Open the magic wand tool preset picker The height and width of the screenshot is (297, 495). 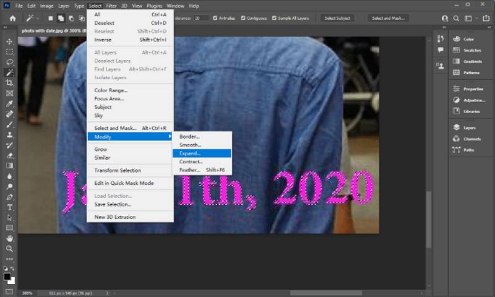point(38,19)
